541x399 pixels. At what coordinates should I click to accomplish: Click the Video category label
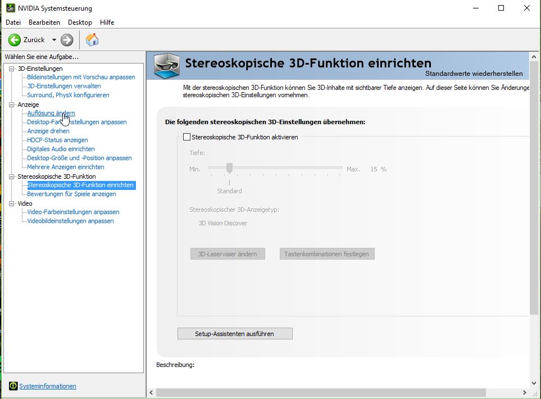point(25,203)
